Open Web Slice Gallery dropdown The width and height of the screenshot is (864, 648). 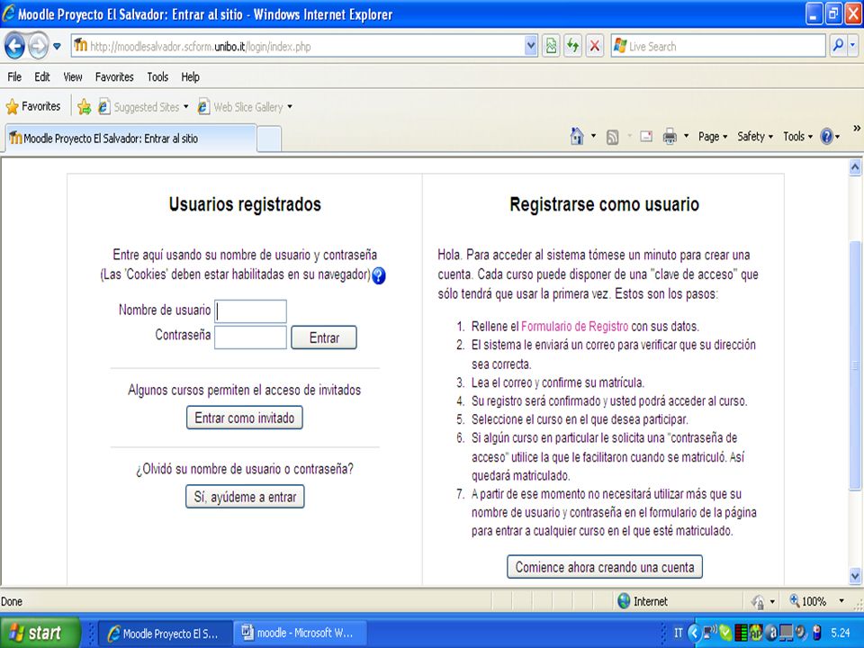pos(245,107)
